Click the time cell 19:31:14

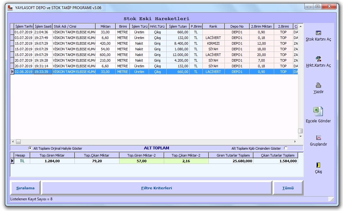tap(43, 66)
